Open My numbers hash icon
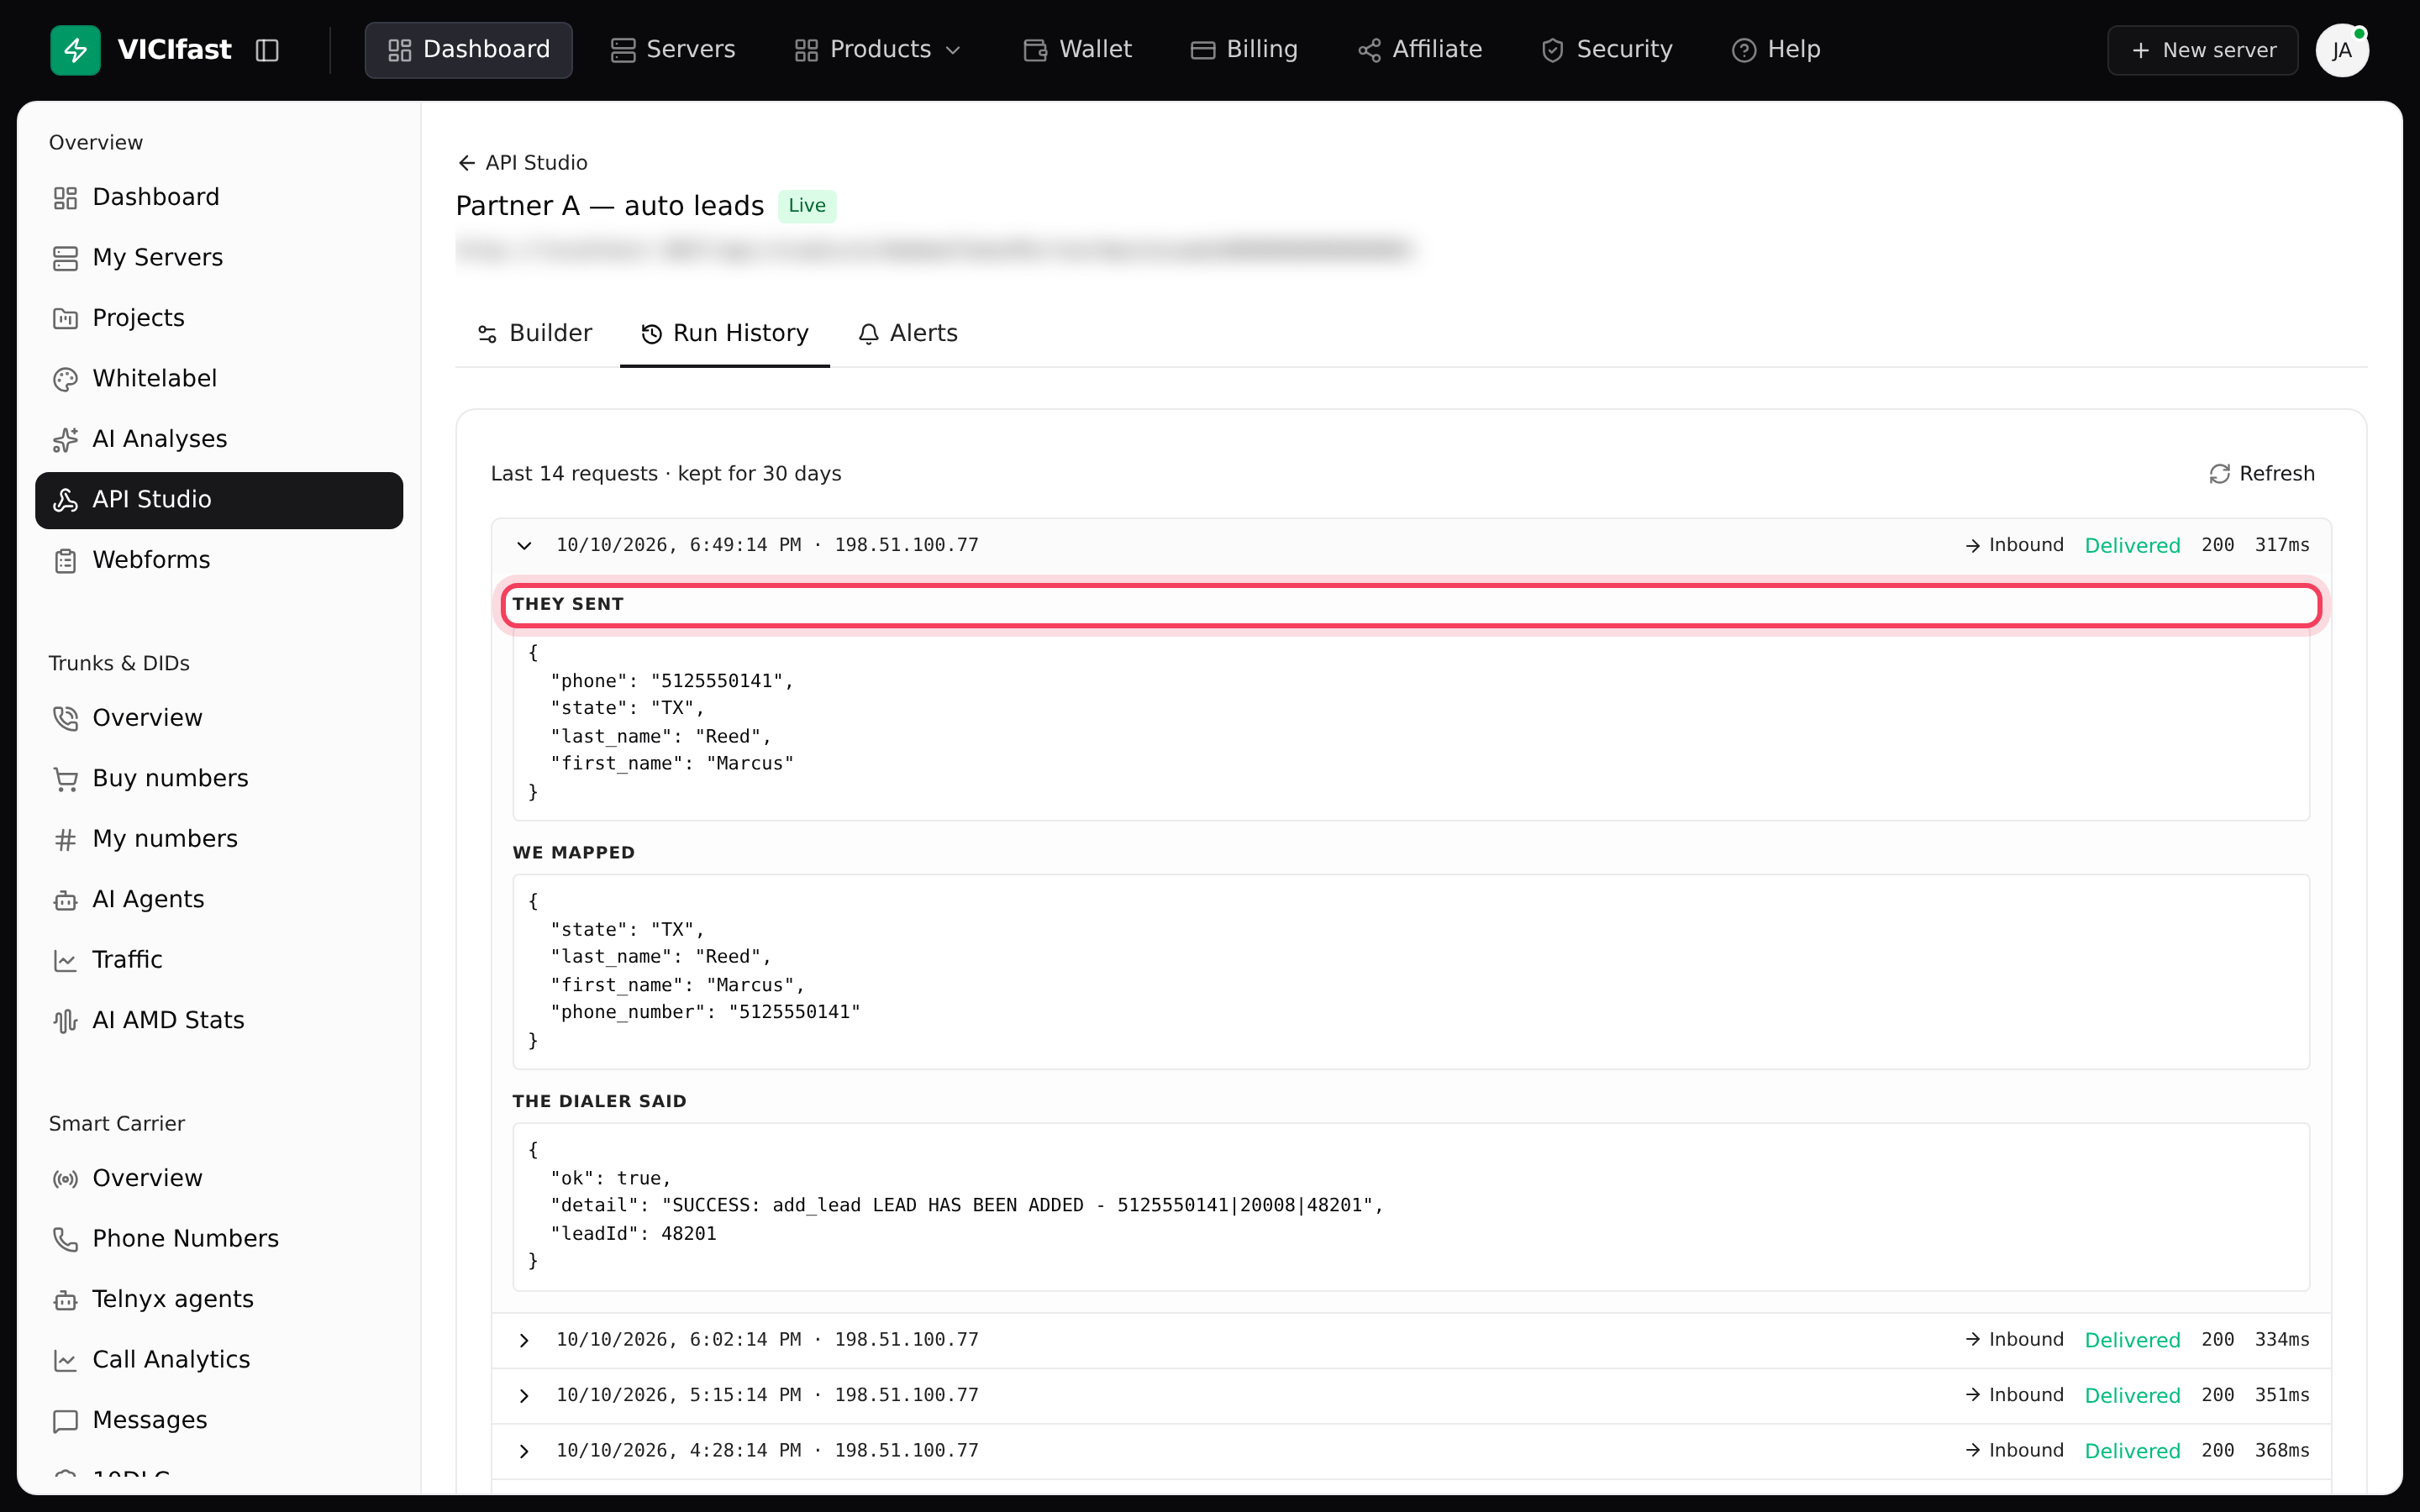The height and width of the screenshot is (1512, 2420). (x=65, y=839)
